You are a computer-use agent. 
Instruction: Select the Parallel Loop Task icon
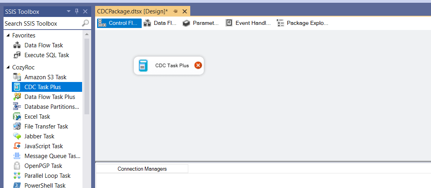tap(17, 176)
